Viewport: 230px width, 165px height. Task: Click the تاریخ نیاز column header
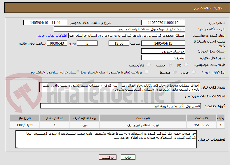click(25, 118)
